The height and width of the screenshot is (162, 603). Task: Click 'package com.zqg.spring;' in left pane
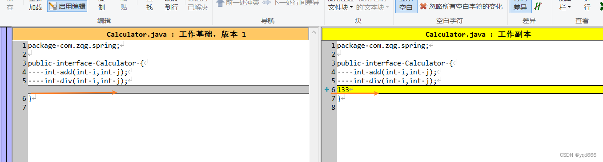coord(74,45)
